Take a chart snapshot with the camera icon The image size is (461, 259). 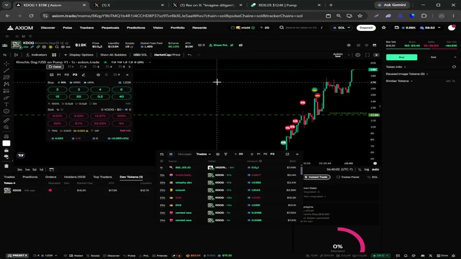click(376, 55)
